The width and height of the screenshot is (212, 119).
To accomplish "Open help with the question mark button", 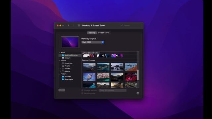I will (x=138, y=93).
